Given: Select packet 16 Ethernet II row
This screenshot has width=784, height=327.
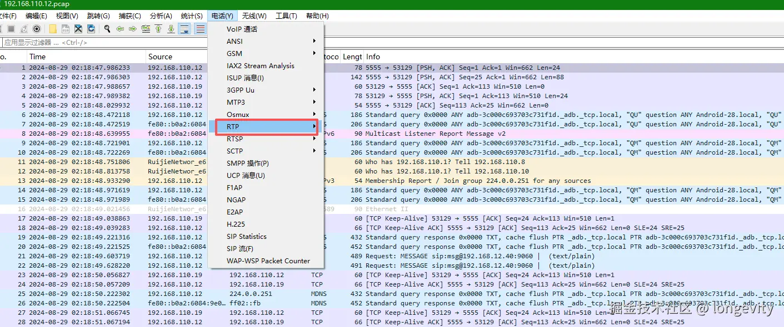Looking at the screenshot, I should [x=392, y=209].
